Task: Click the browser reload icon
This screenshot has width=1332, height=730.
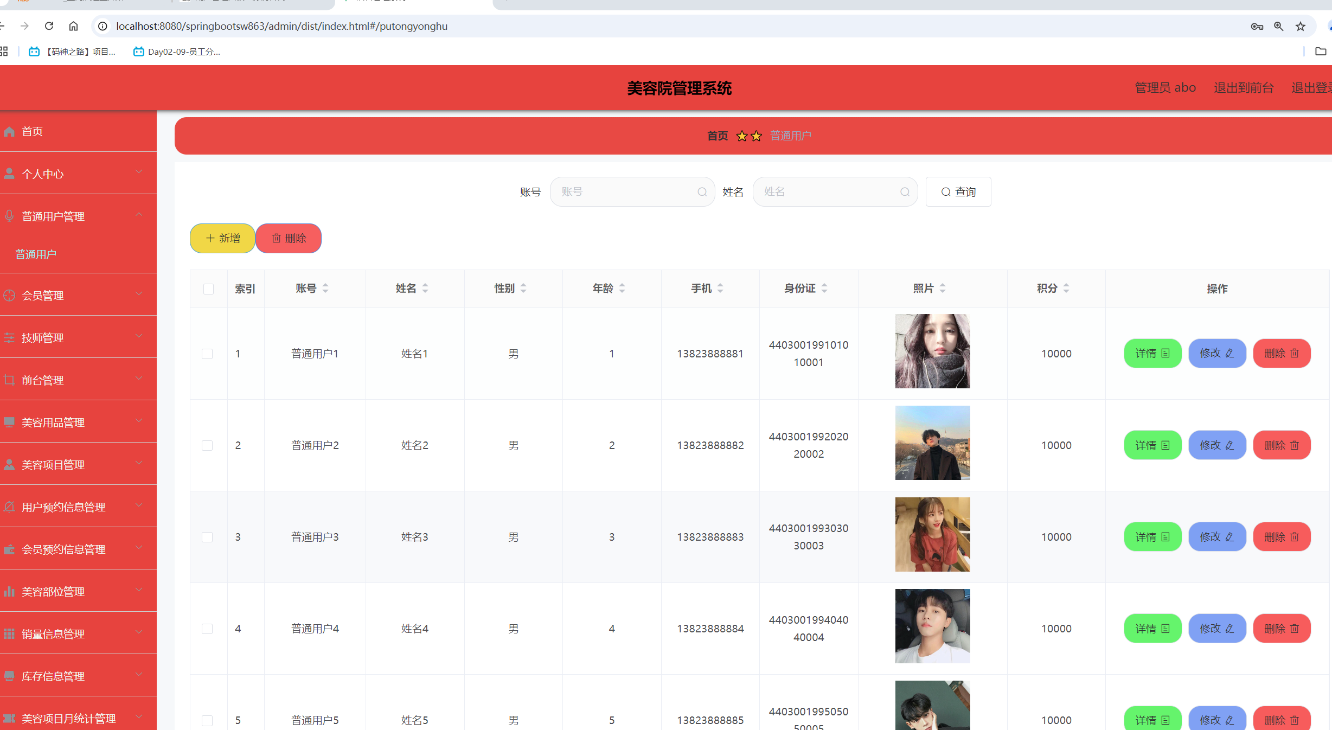Action: [x=49, y=26]
